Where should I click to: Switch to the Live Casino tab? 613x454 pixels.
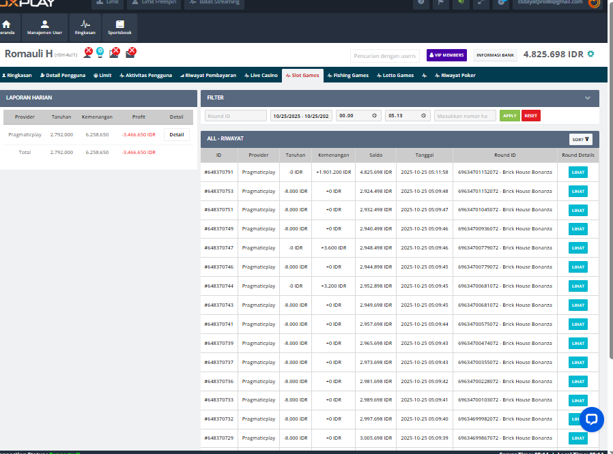(261, 76)
